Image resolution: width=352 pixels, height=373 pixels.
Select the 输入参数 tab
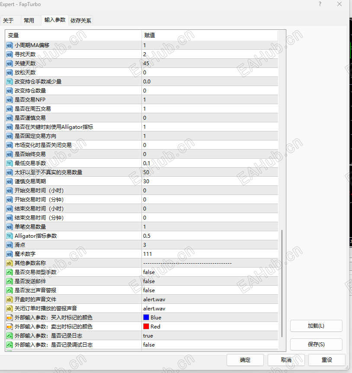[x=55, y=20]
